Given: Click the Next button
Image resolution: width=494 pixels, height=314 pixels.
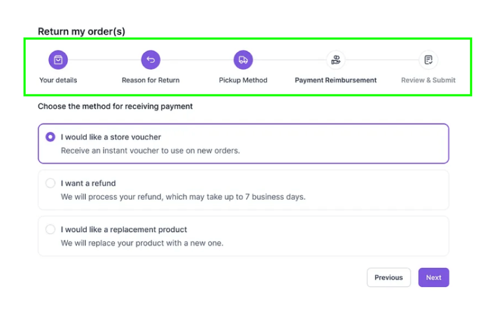Looking at the screenshot, I should (x=434, y=277).
